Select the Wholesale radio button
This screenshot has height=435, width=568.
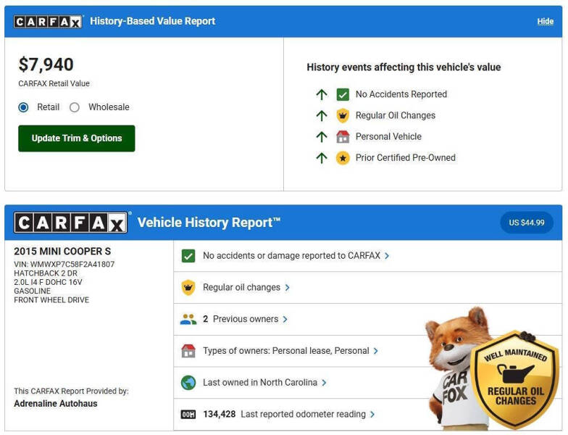pyautogui.click(x=75, y=107)
